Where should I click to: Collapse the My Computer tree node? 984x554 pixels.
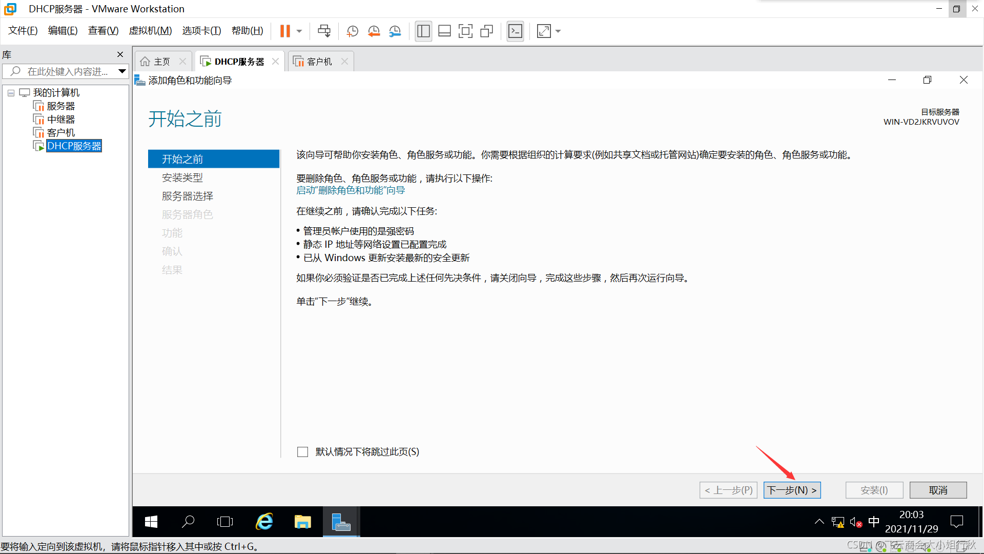11,93
